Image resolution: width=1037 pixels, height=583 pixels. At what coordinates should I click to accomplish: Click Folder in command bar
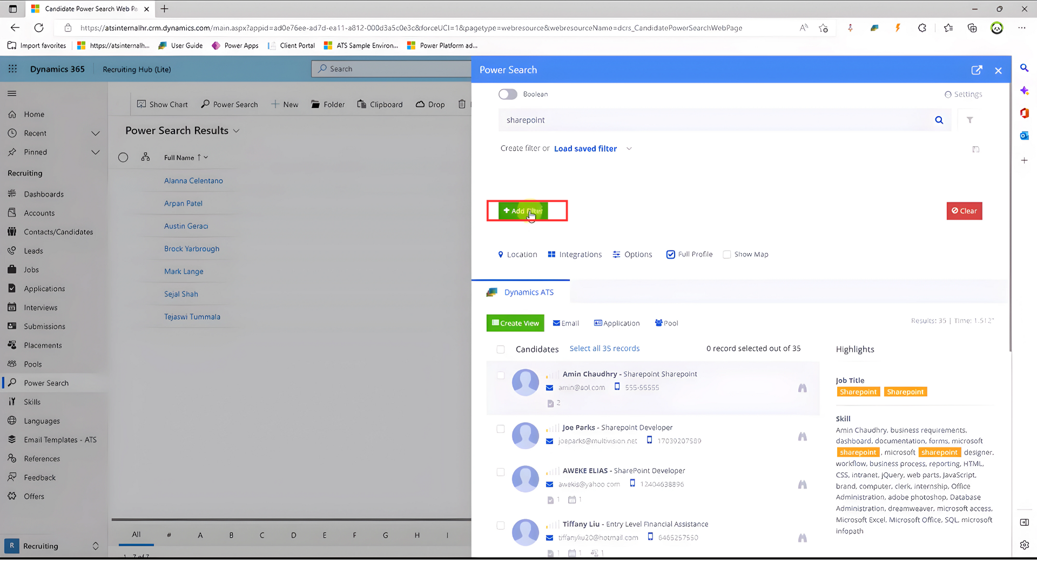coord(328,104)
